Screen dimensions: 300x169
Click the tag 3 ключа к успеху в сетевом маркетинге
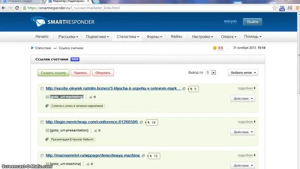coord(77,106)
